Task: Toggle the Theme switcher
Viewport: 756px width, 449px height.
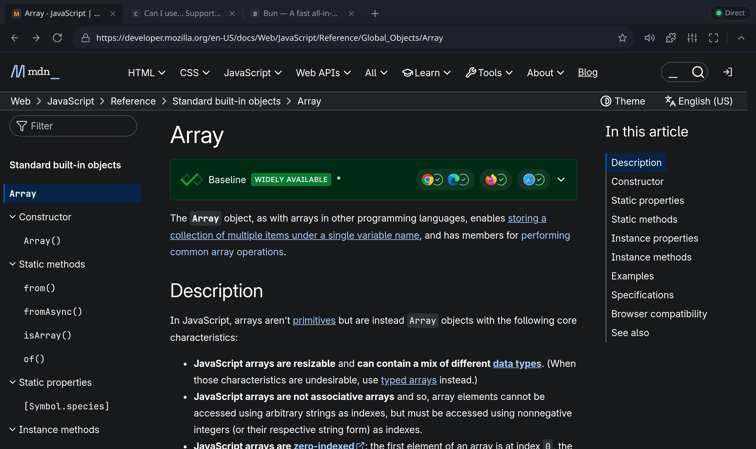Action: coord(623,101)
